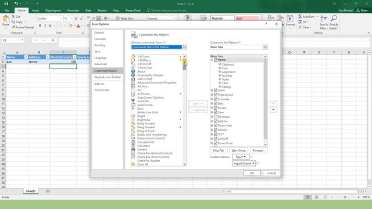This screenshot has height=209, width=372.
Task: Click Format Painter brush
Action: click(x=23, y=27)
